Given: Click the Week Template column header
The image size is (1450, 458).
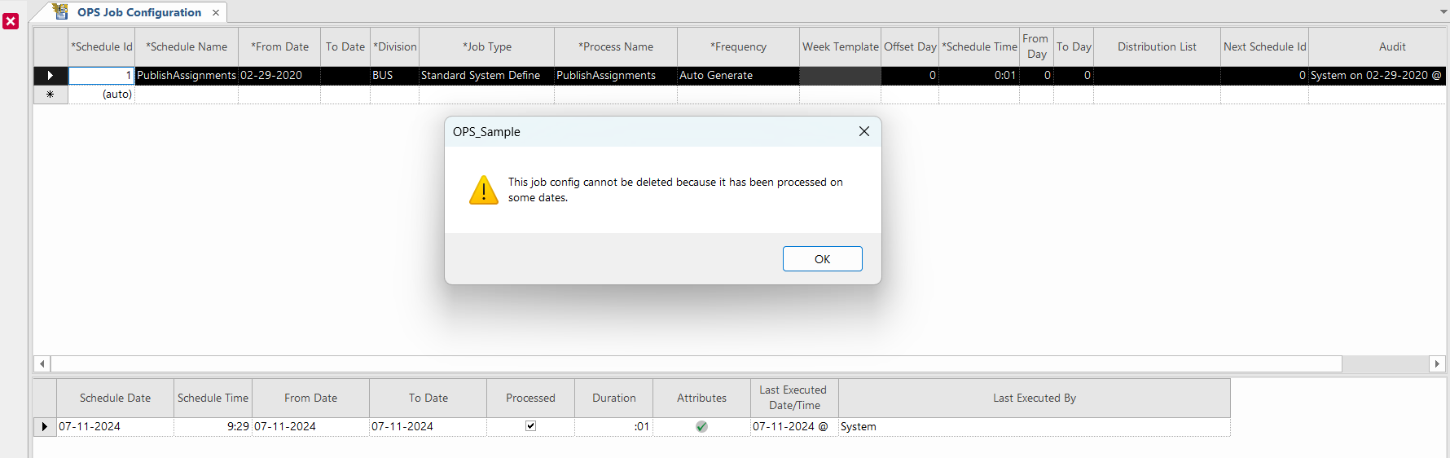Looking at the screenshot, I should point(841,46).
